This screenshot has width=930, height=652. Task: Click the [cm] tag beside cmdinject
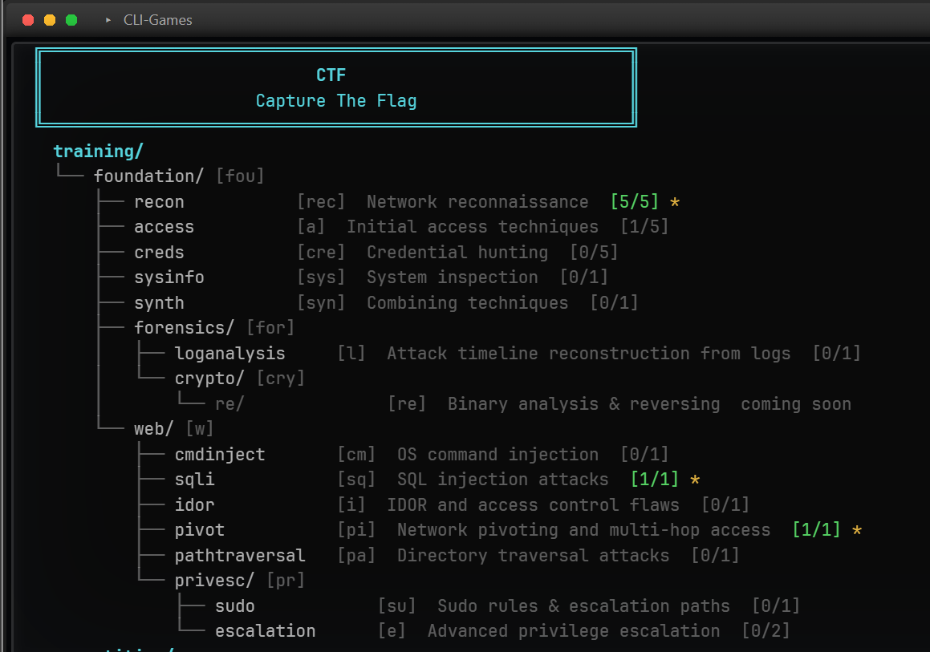click(x=355, y=454)
